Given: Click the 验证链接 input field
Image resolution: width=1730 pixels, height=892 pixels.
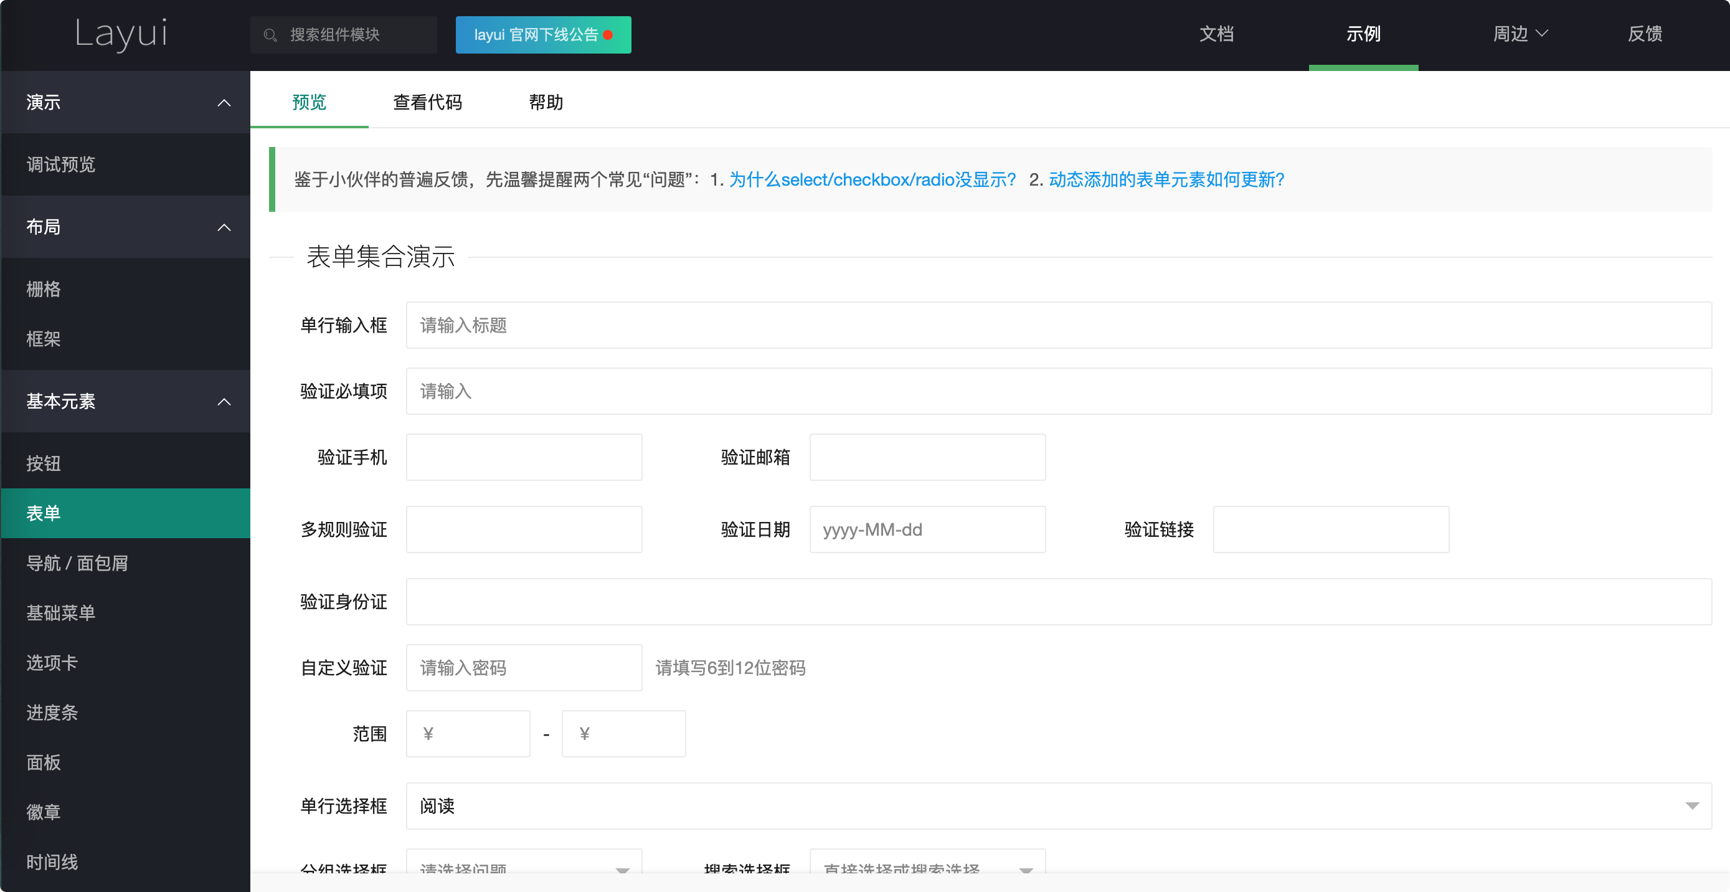Looking at the screenshot, I should [1331, 529].
